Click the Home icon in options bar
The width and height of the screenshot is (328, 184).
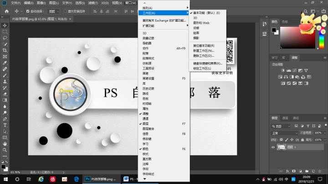pos(7,11)
